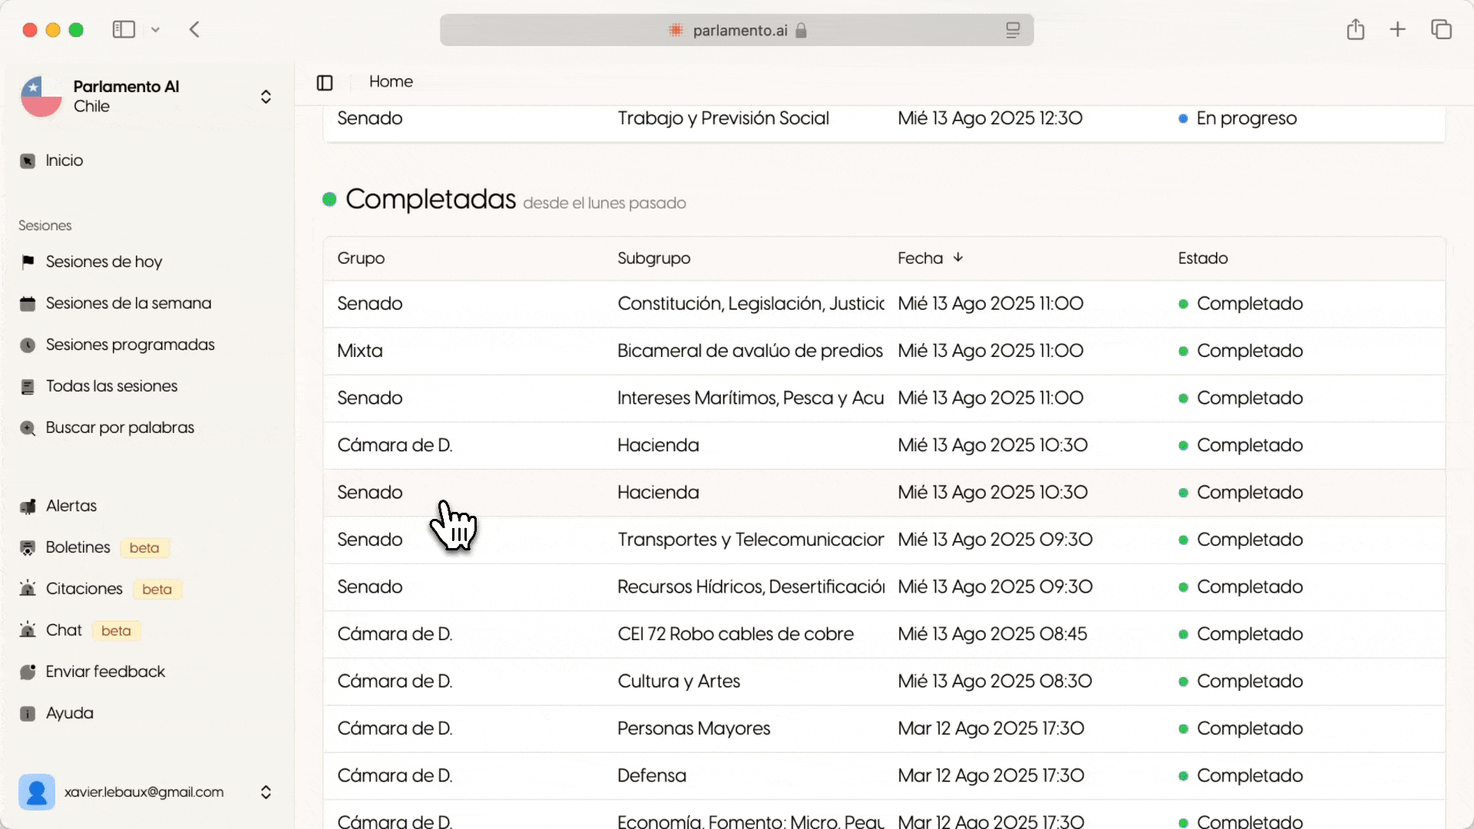Expand the xavier.lebaux account menu
Viewport: 1474px width, 829px height.
266,791
